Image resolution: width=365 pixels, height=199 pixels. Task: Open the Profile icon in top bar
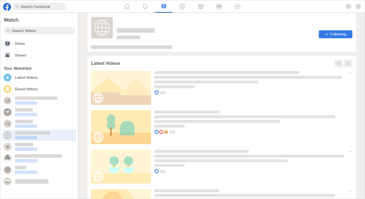182,6
